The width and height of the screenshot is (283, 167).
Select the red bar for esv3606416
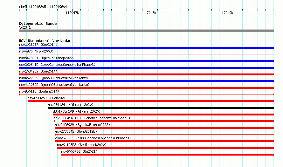click(164, 121)
